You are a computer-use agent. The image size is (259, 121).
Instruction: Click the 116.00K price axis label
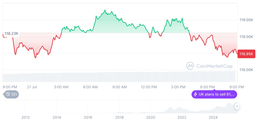pos(246,70)
